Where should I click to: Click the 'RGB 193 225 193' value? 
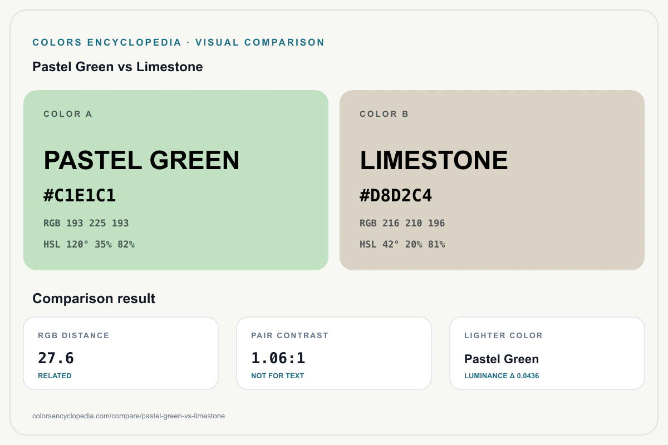pos(86,223)
